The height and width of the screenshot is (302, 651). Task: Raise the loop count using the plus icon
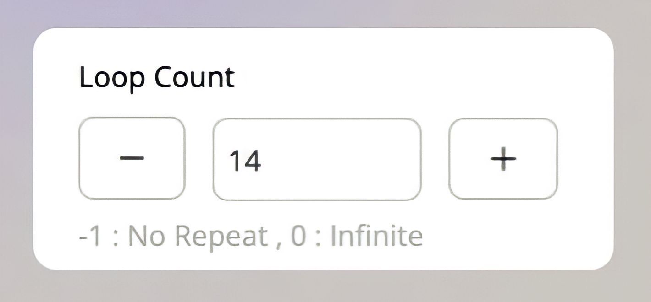(503, 158)
